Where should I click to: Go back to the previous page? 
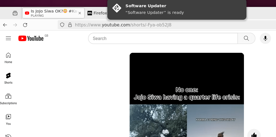point(5,25)
